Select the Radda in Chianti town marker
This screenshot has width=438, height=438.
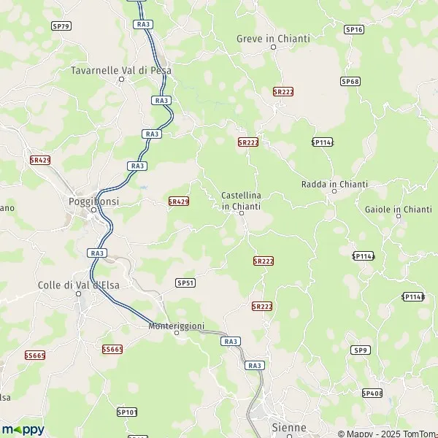tap(334, 191)
